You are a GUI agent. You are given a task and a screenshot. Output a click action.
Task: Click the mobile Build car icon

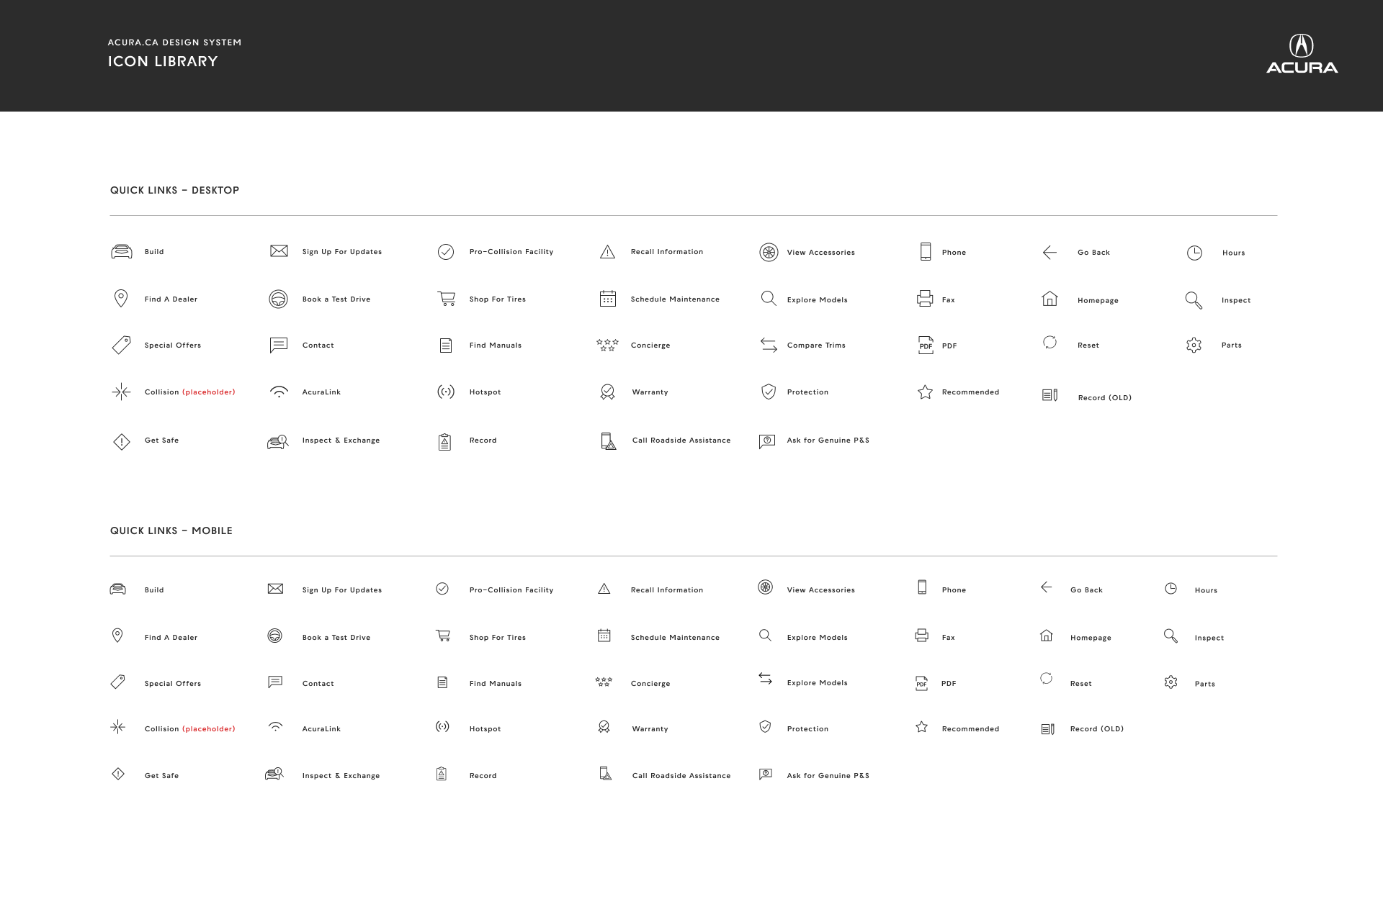pyautogui.click(x=118, y=589)
